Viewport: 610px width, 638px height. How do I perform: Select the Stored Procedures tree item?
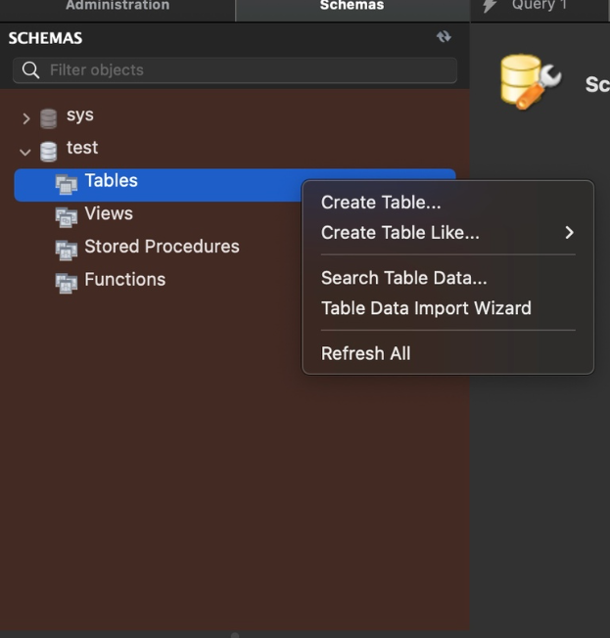coord(162,247)
